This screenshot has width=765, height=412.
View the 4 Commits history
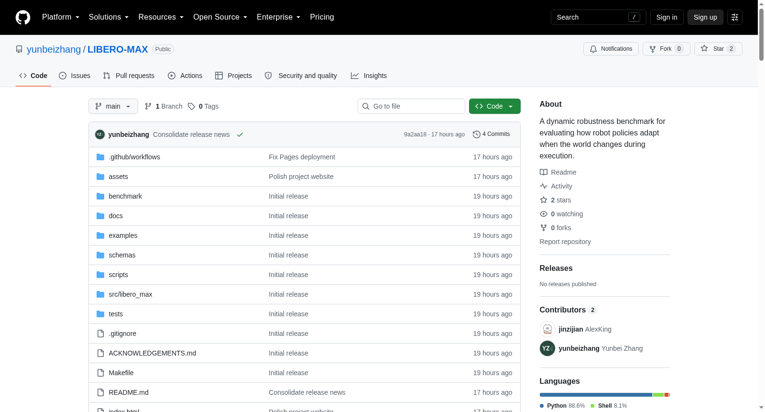(491, 134)
